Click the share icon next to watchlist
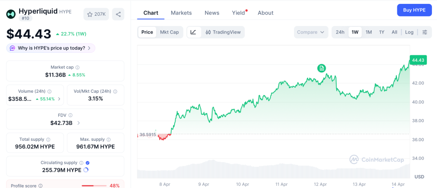Viewport: 437px width, 188px height. pyautogui.click(x=118, y=14)
